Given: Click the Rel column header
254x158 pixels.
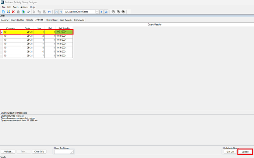Looking at the screenshot, I should [50, 28].
